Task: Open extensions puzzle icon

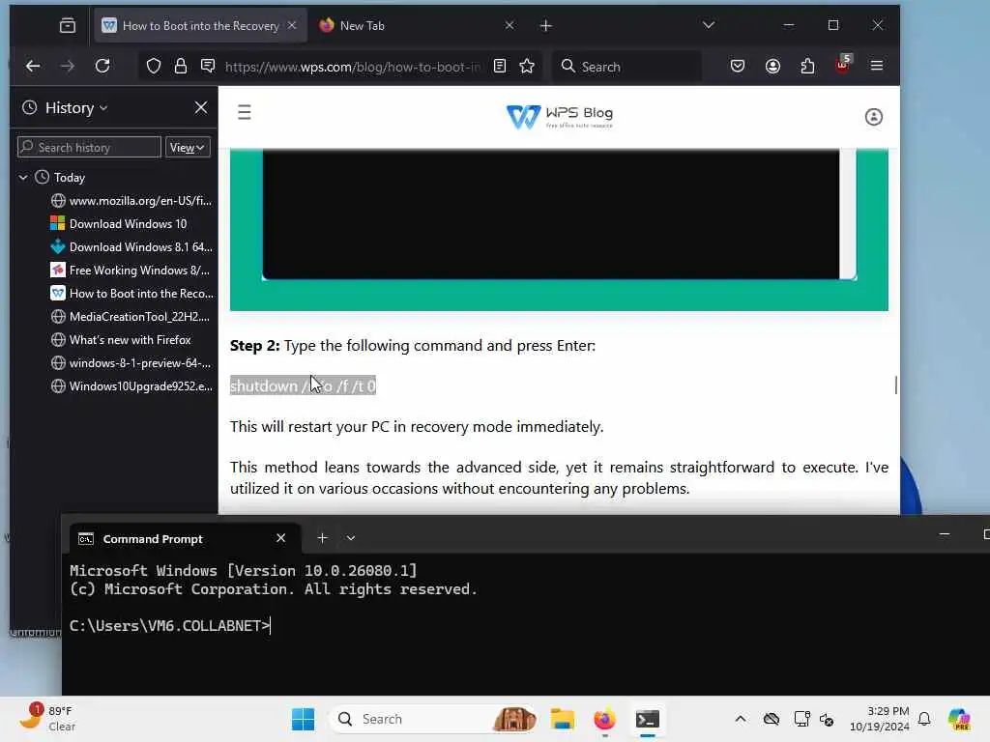Action: pyautogui.click(x=807, y=66)
